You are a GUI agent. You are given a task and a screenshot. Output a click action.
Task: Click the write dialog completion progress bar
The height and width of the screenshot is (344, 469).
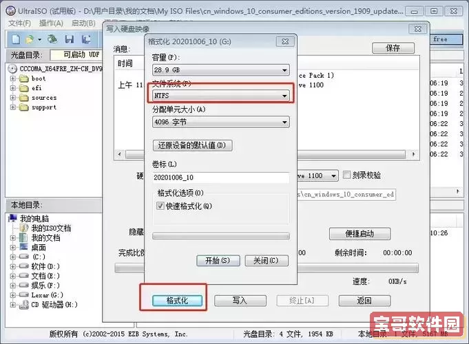357,268
